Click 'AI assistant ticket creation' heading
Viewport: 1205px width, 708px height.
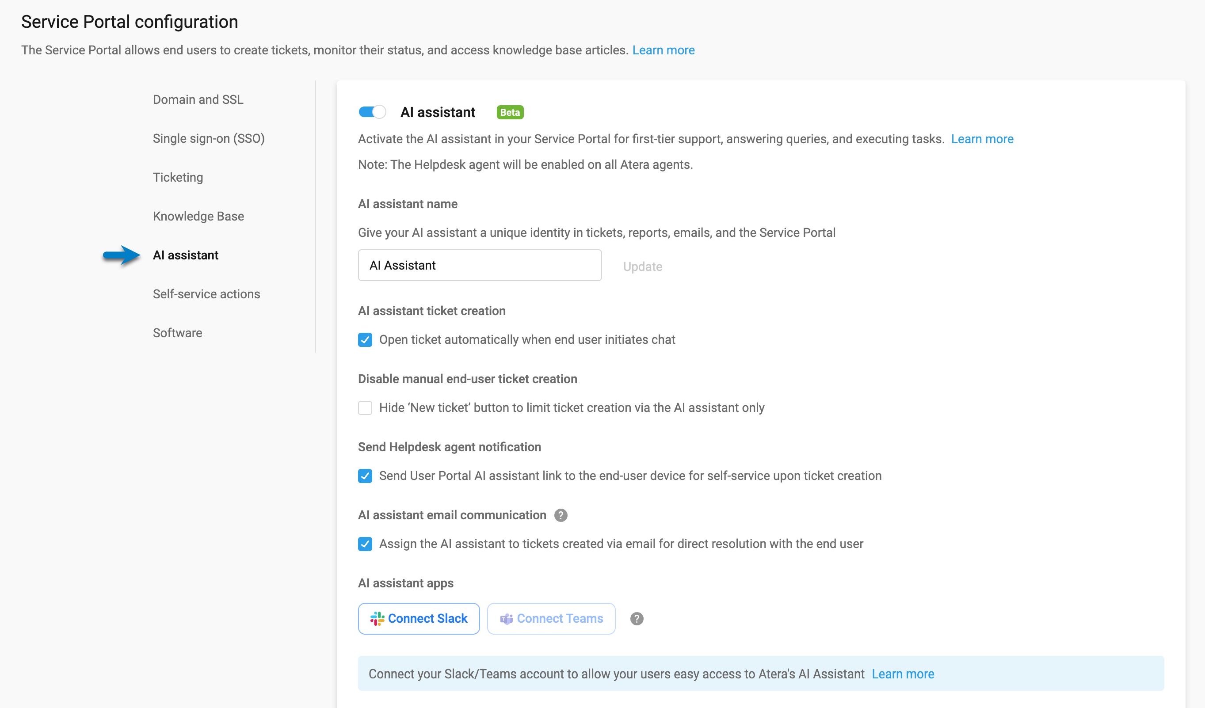[x=432, y=311]
